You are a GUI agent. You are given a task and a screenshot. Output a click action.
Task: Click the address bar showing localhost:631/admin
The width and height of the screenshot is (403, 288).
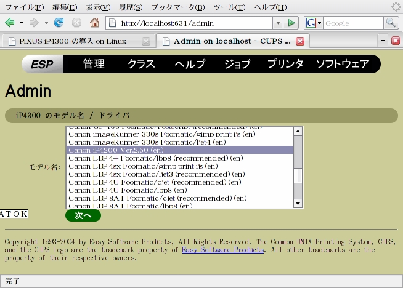[190, 23]
